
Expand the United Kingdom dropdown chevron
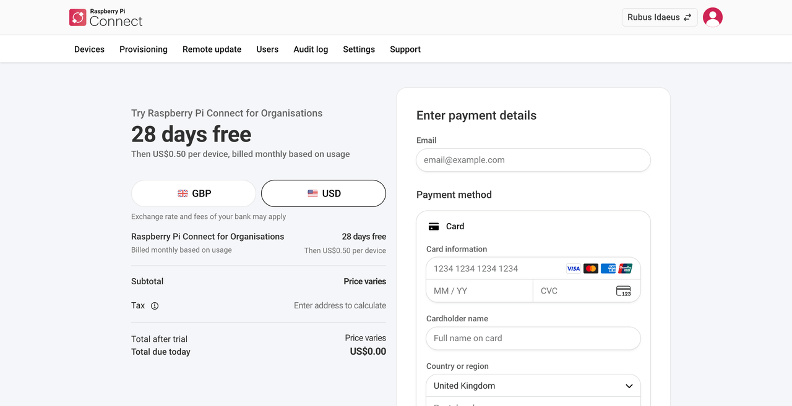click(629, 386)
